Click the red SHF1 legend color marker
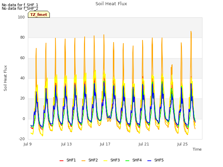 [61, 161]
